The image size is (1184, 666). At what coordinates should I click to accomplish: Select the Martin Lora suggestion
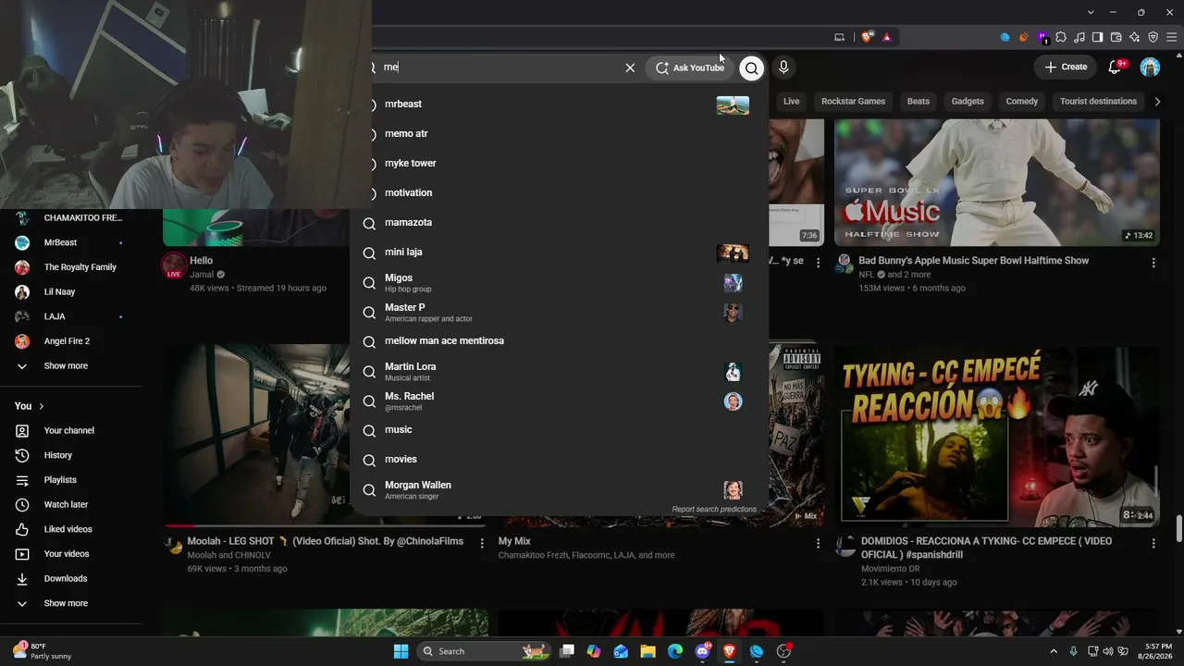[x=560, y=371]
